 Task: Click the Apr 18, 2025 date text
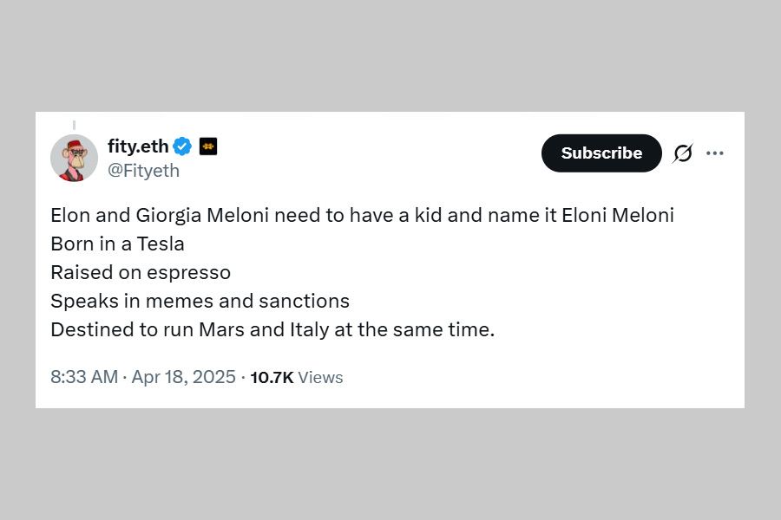click(184, 377)
